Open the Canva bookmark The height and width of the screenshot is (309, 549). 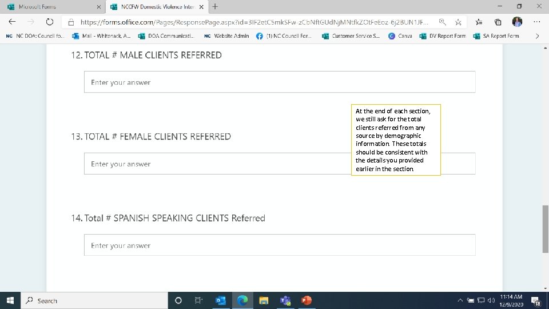(x=400, y=35)
